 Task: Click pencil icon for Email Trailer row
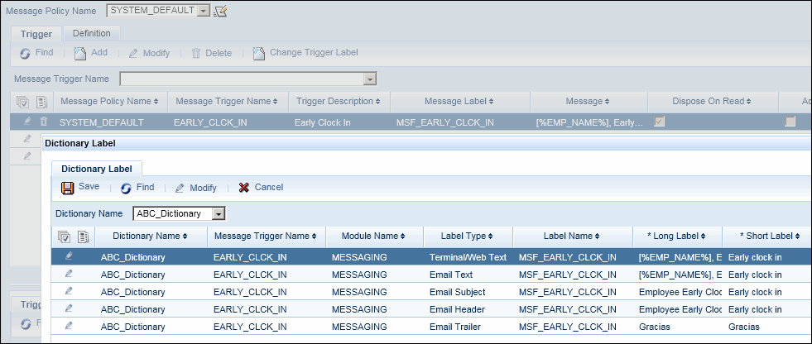(x=69, y=327)
